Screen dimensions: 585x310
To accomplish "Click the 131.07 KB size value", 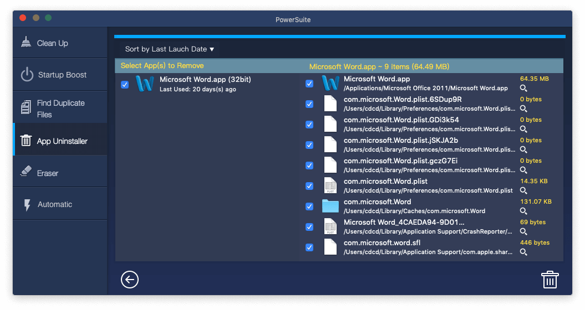I will click(536, 201).
